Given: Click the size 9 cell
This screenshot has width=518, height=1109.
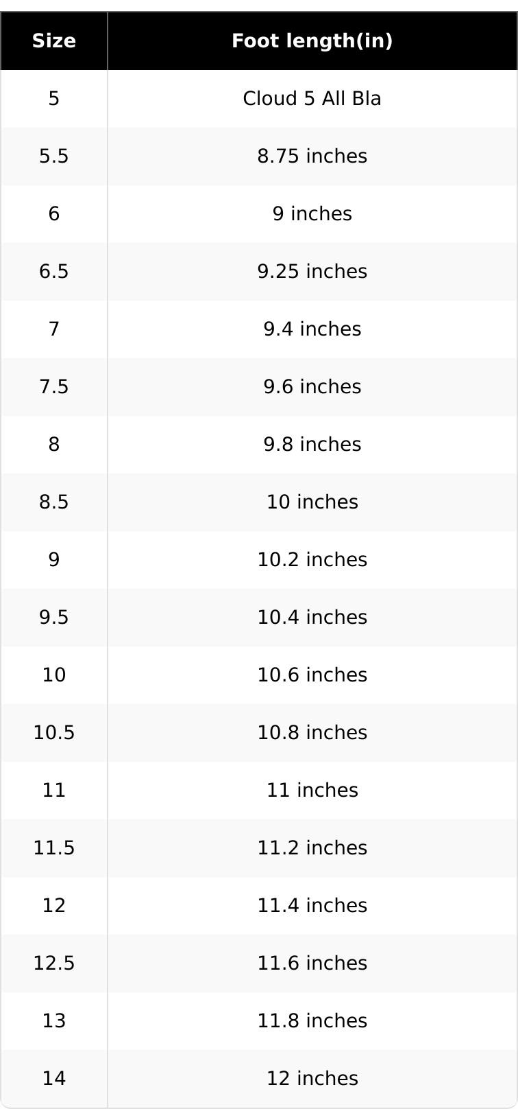Looking at the screenshot, I should [x=54, y=560].
